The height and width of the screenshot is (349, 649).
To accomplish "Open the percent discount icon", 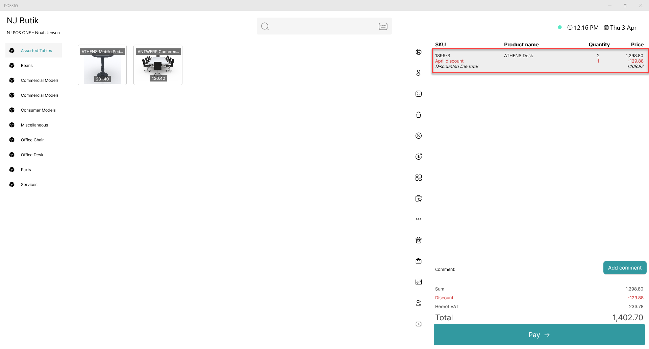I will (419, 136).
